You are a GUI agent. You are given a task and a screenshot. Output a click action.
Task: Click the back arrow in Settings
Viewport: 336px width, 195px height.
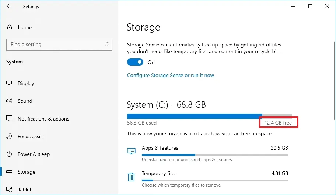[9, 6]
